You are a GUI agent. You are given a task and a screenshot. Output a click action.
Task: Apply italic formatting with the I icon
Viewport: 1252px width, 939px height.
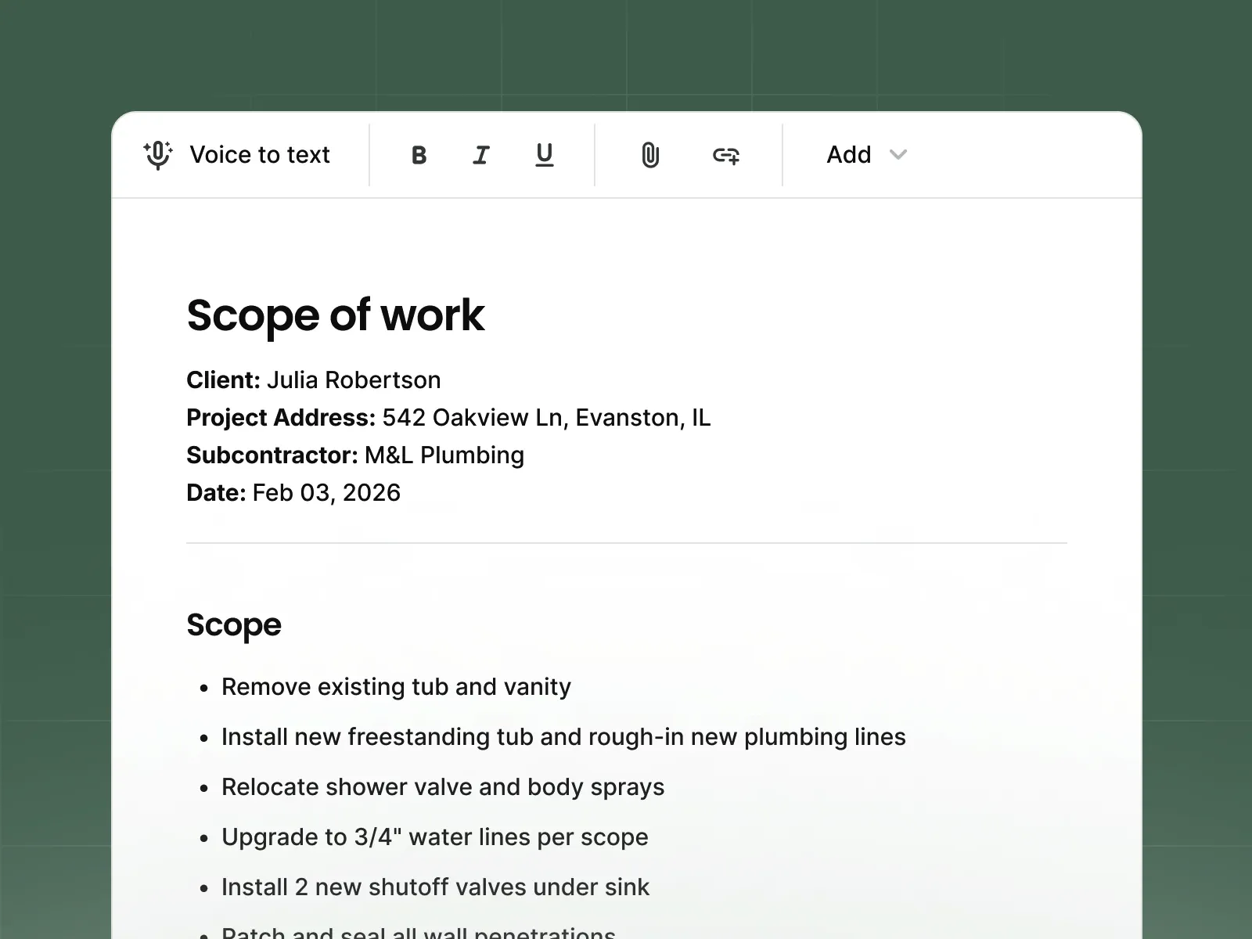pyautogui.click(x=481, y=155)
